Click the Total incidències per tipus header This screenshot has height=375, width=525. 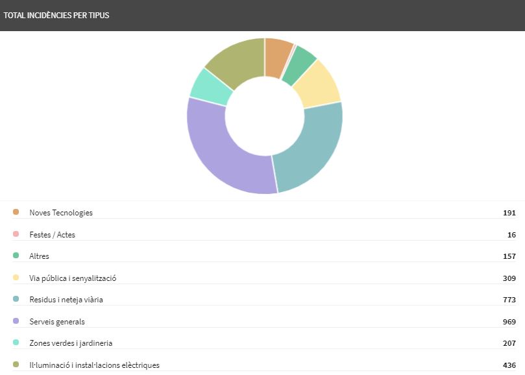pyautogui.click(x=56, y=16)
